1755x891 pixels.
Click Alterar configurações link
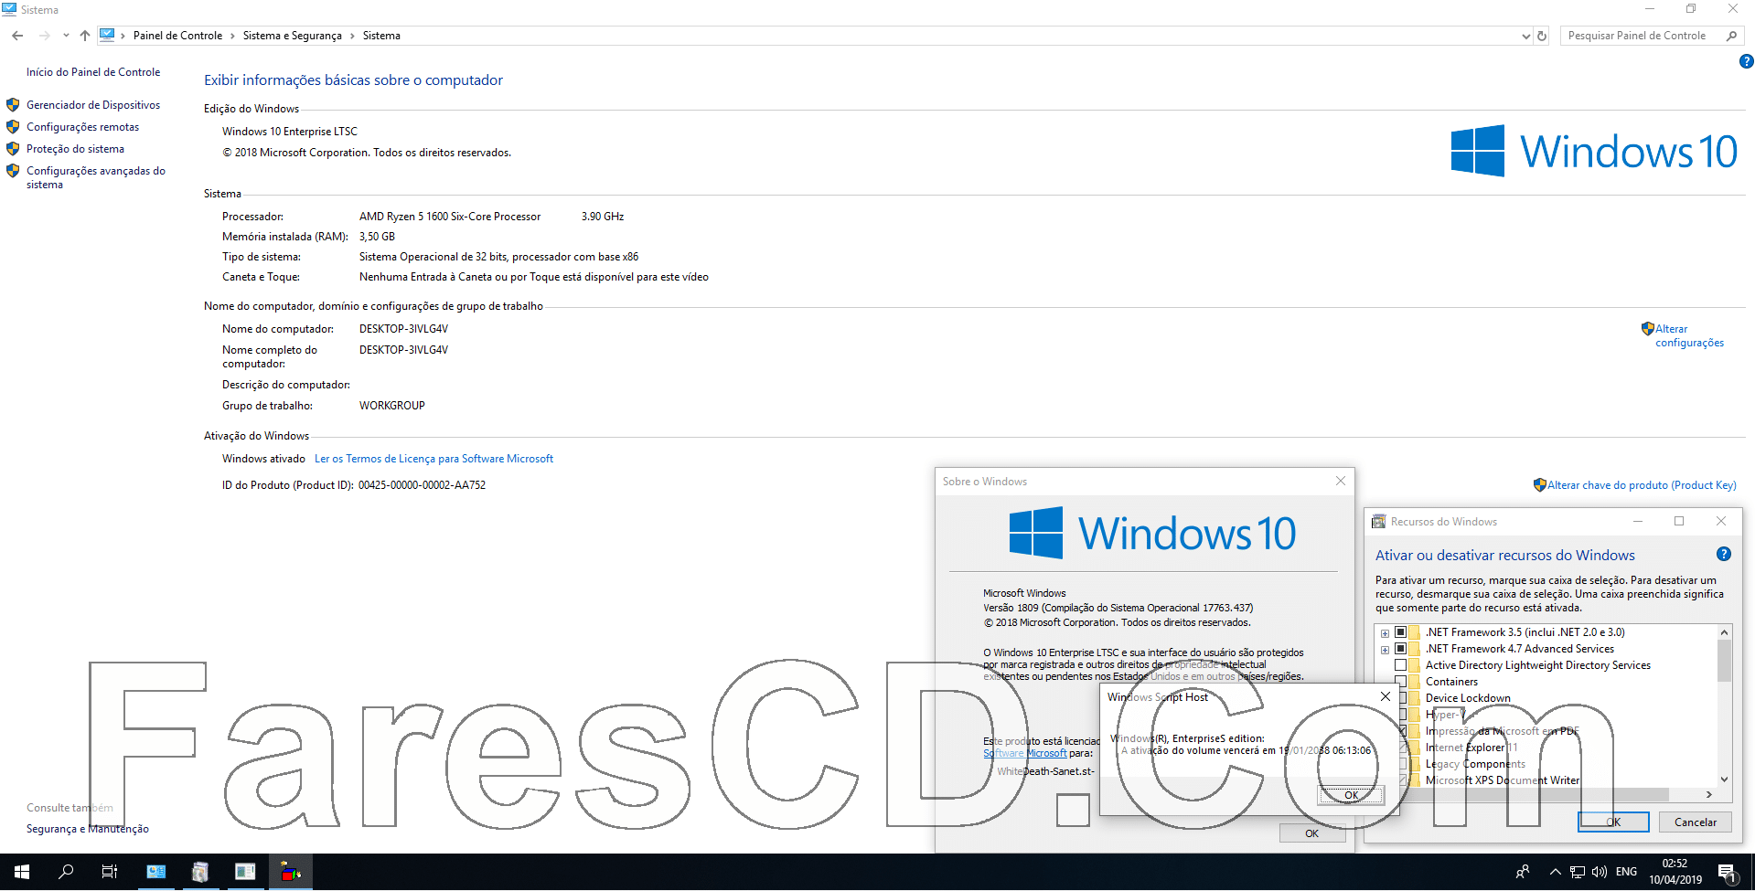click(x=1689, y=335)
